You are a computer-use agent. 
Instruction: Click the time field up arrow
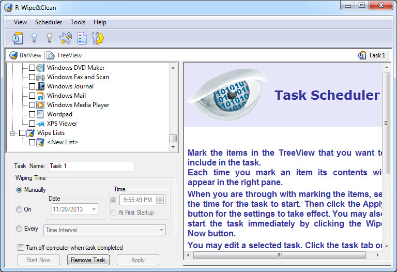160,198
